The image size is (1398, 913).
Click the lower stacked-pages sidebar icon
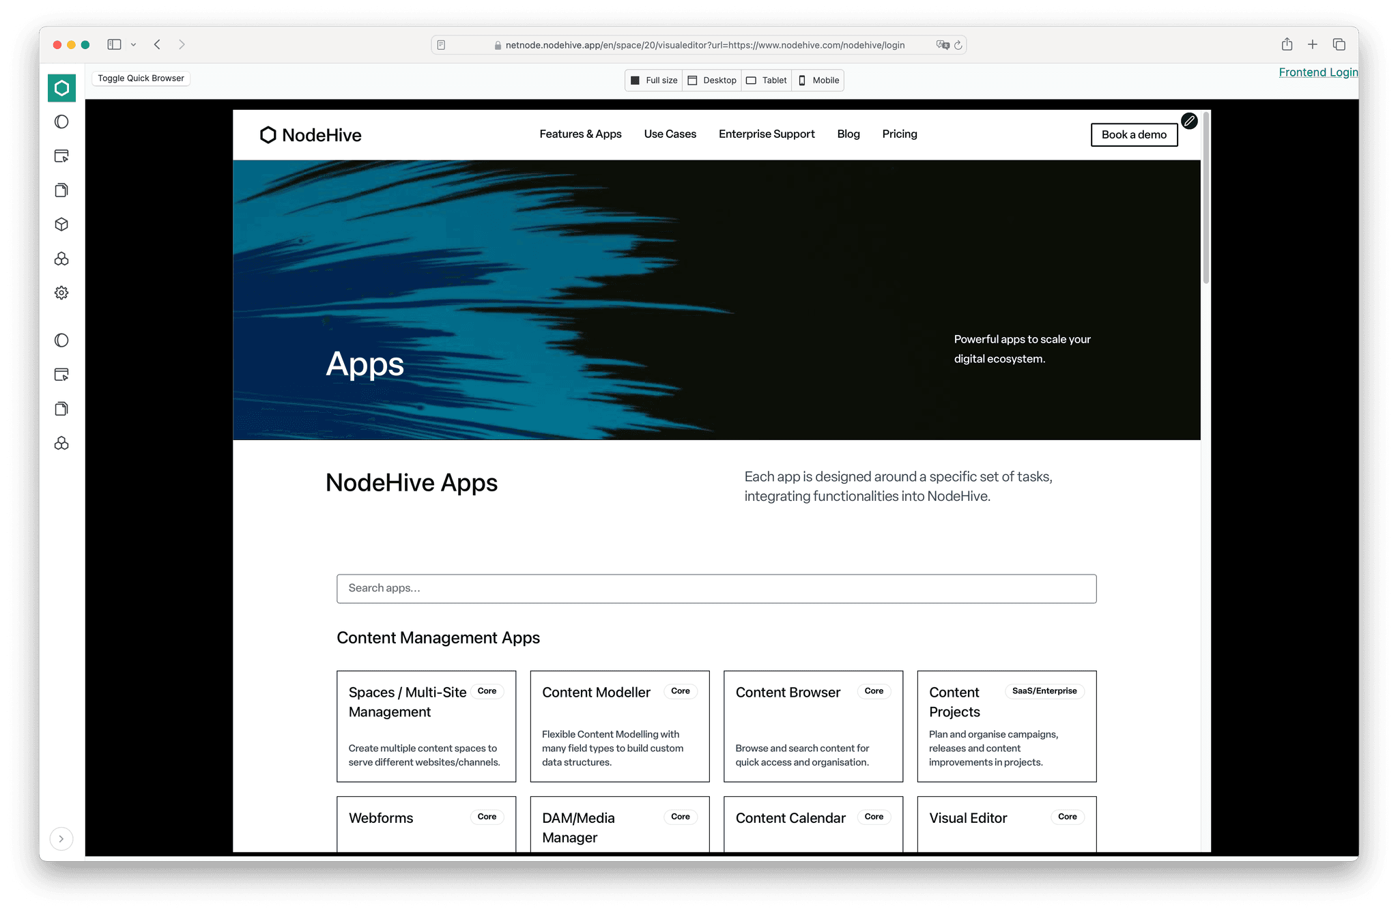61,409
